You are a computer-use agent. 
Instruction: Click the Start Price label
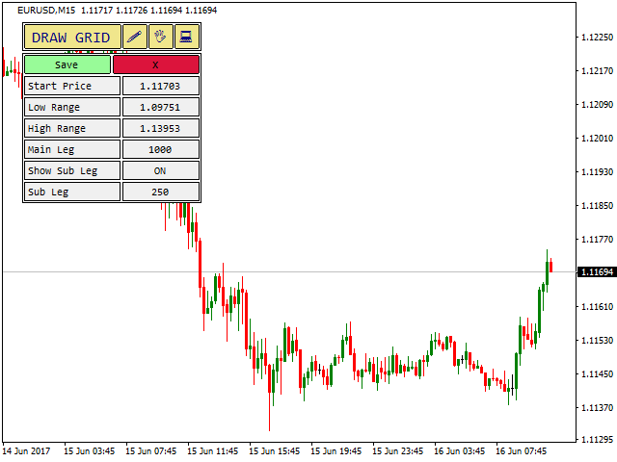tap(72, 86)
